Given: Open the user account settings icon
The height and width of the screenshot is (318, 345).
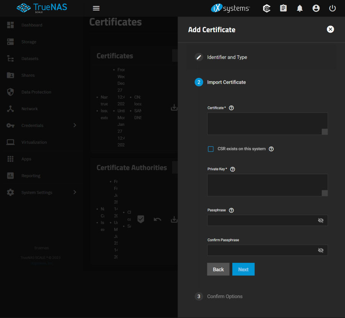Looking at the screenshot, I should (x=316, y=8).
